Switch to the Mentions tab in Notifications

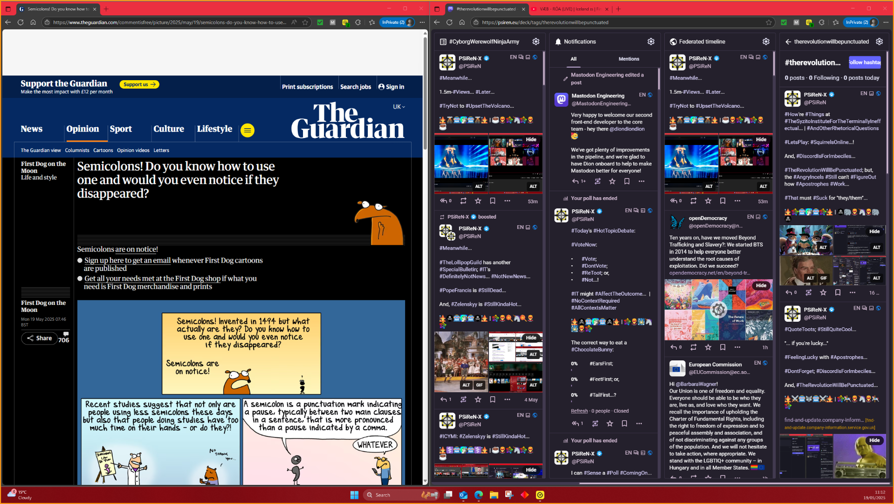click(x=629, y=59)
